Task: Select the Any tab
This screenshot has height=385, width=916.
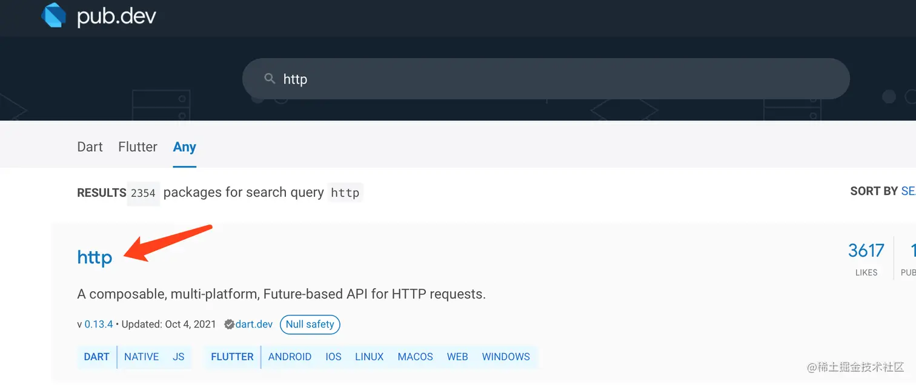Action: coord(184,147)
